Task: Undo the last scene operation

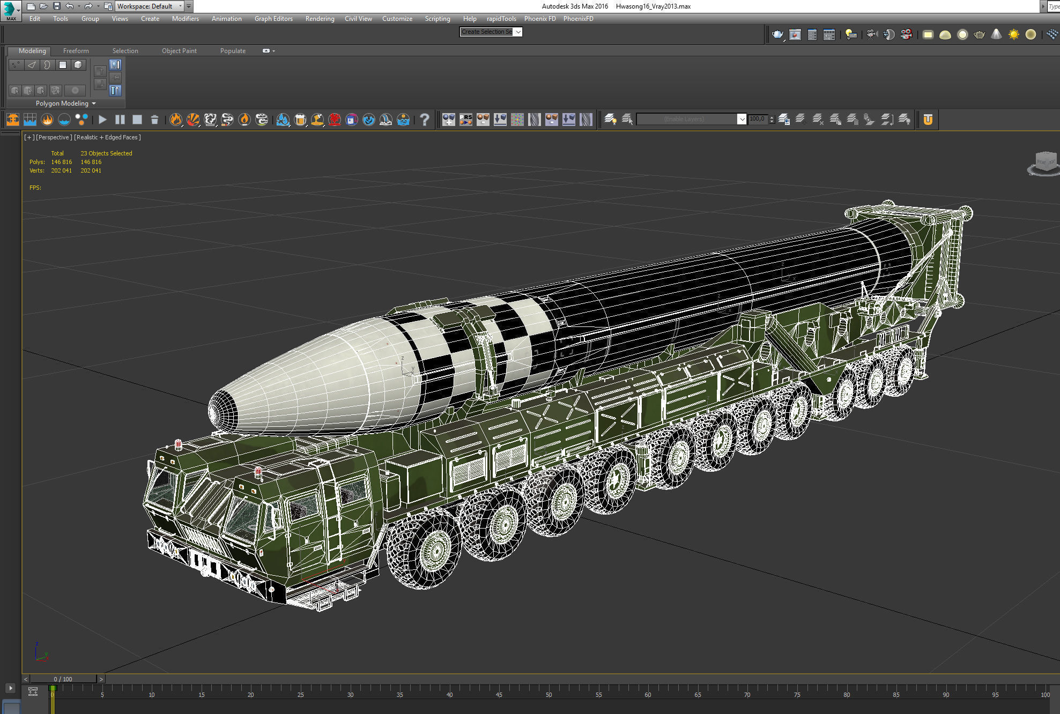Action: (x=70, y=6)
